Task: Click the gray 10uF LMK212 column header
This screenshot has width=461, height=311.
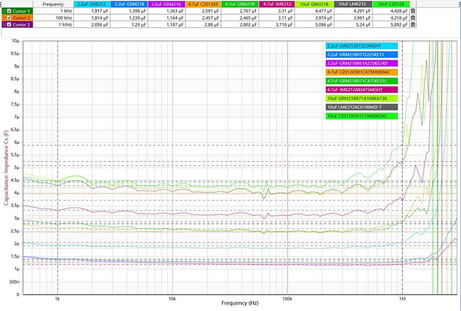Action: (354, 4)
